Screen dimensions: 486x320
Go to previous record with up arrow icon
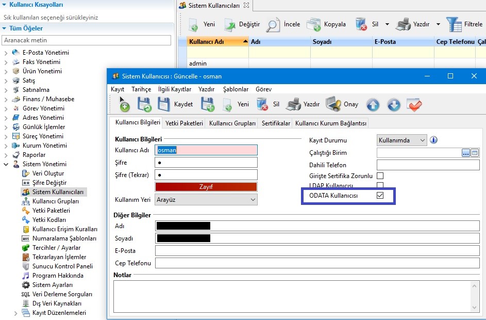coord(373,105)
